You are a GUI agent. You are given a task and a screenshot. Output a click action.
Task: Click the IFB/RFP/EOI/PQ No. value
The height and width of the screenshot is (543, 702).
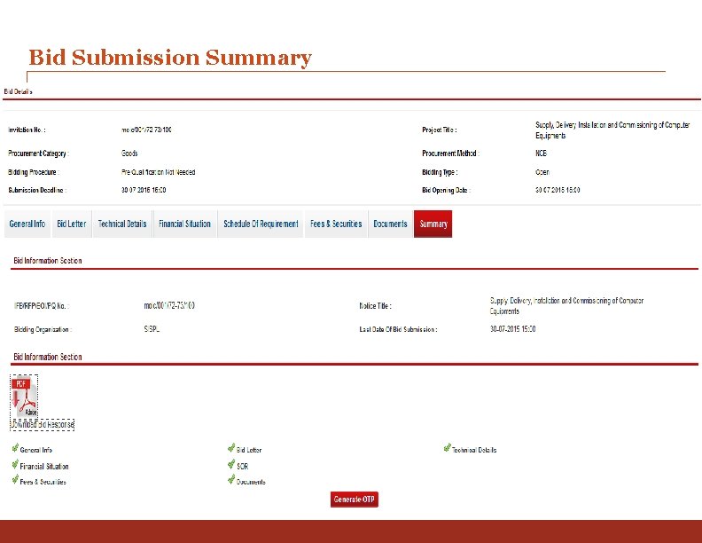point(169,305)
